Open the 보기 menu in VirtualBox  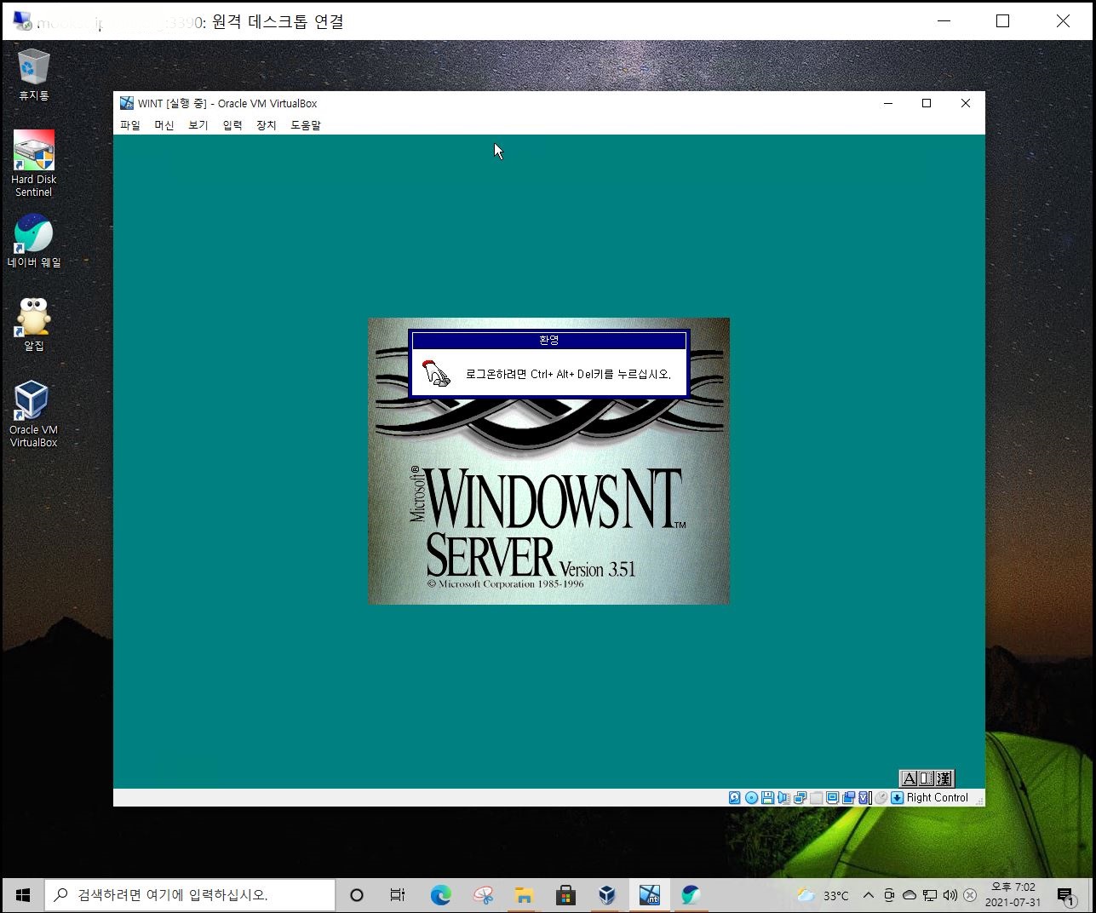[198, 125]
